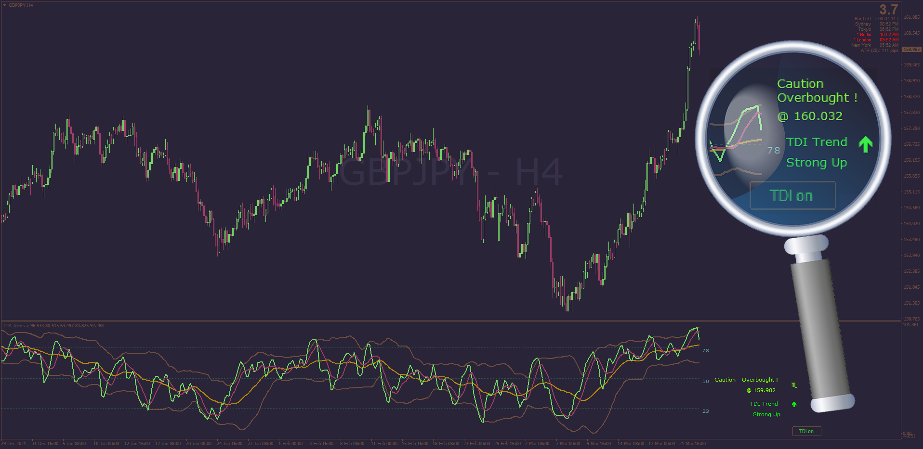Click the 156.195 price axis label
Viewport: 923px width, 449px height.
(911, 160)
